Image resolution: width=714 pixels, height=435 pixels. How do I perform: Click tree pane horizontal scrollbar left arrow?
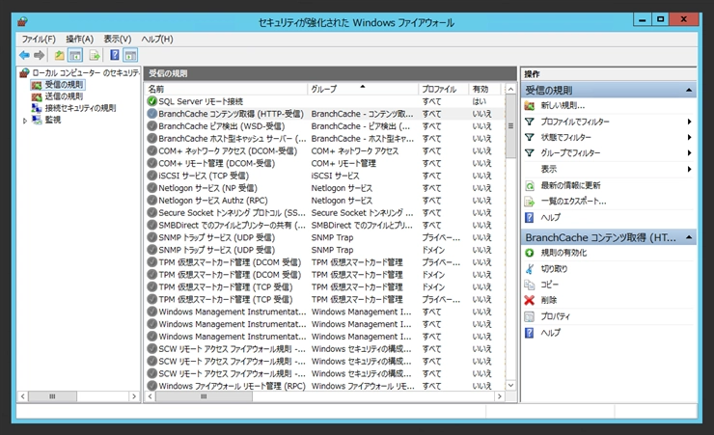click(x=23, y=396)
